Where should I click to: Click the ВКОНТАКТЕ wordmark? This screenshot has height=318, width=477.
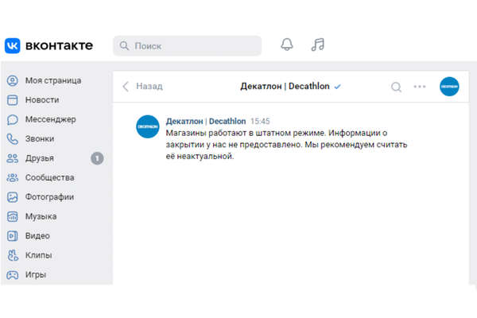(60, 45)
